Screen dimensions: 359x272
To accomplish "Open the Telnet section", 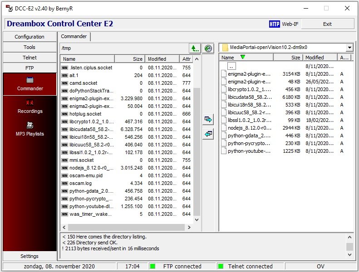I will (x=30, y=58).
